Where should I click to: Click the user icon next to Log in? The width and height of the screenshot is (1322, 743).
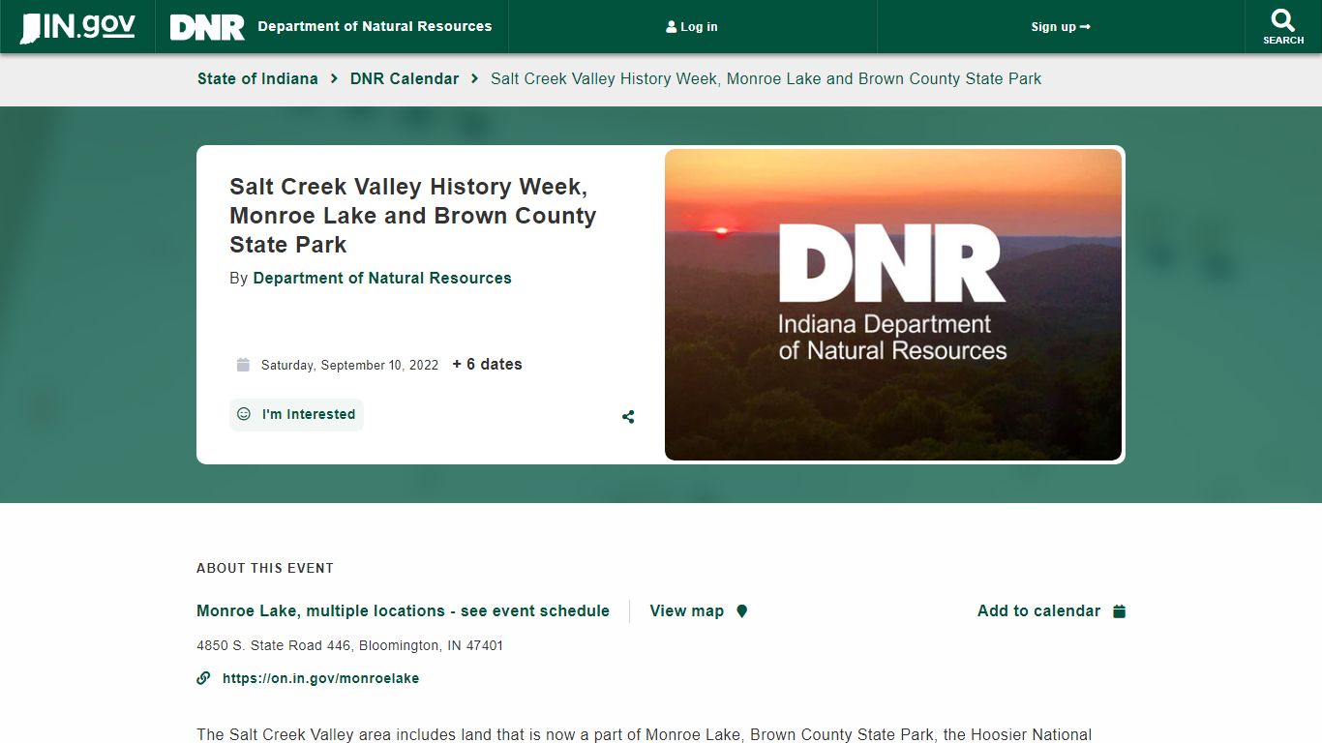point(672,27)
